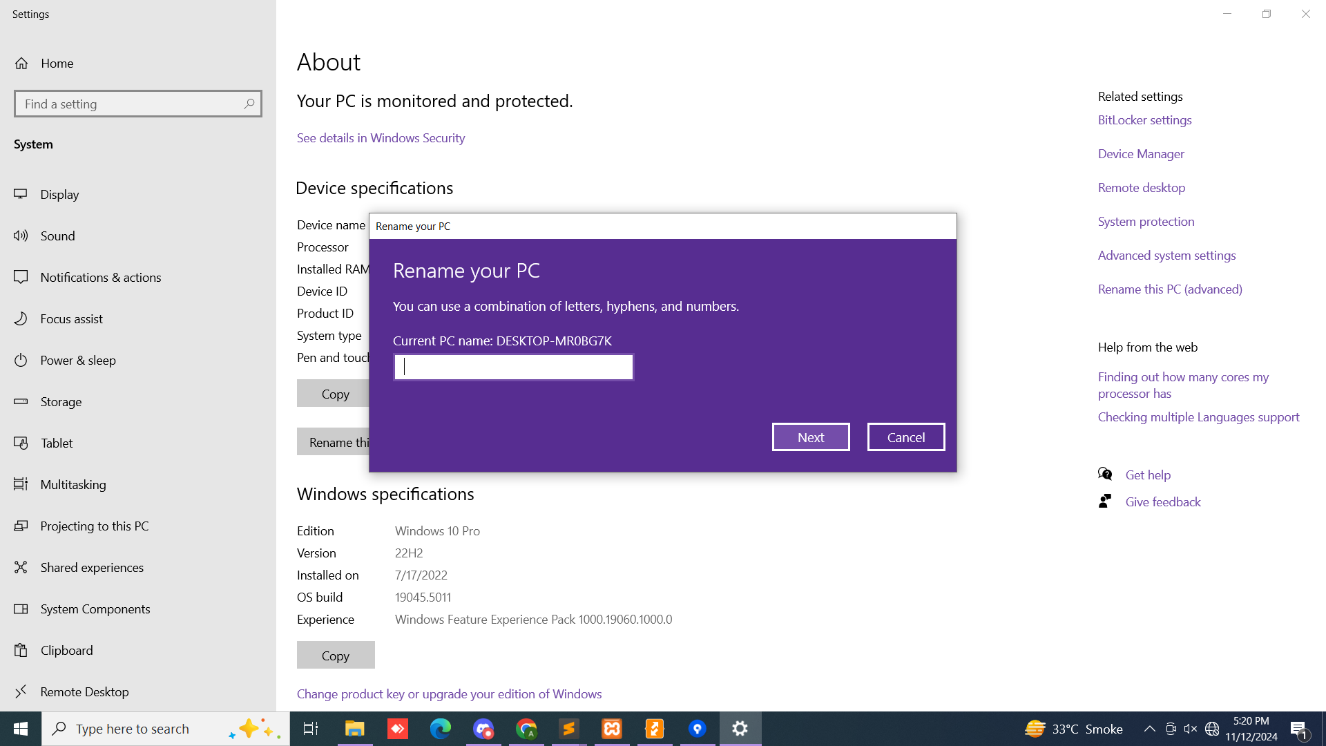Open Storage settings from the sidebar
This screenshot has height=746, width=1326.
[61, 401]
